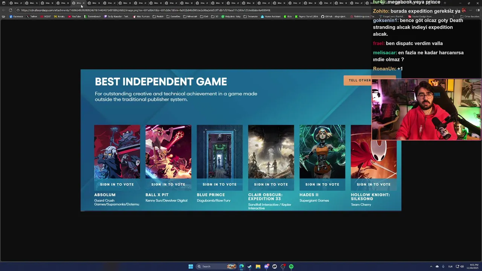Click the Dogubomb/Raw Fury developer text
The height and width of the screenshot is (271, 482).
[214, 201]
